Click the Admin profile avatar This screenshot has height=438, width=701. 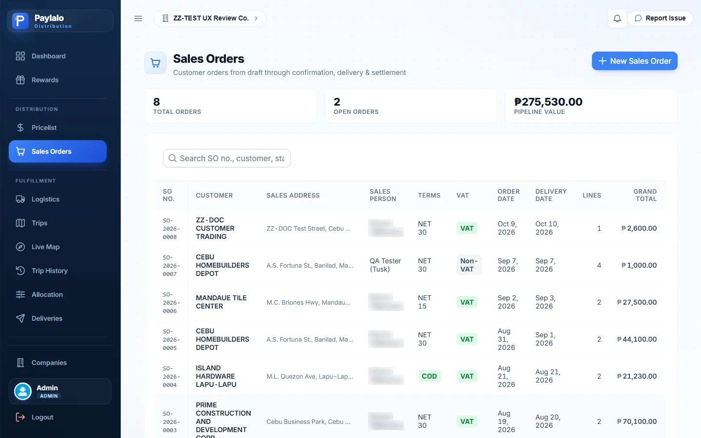point(23,391)
